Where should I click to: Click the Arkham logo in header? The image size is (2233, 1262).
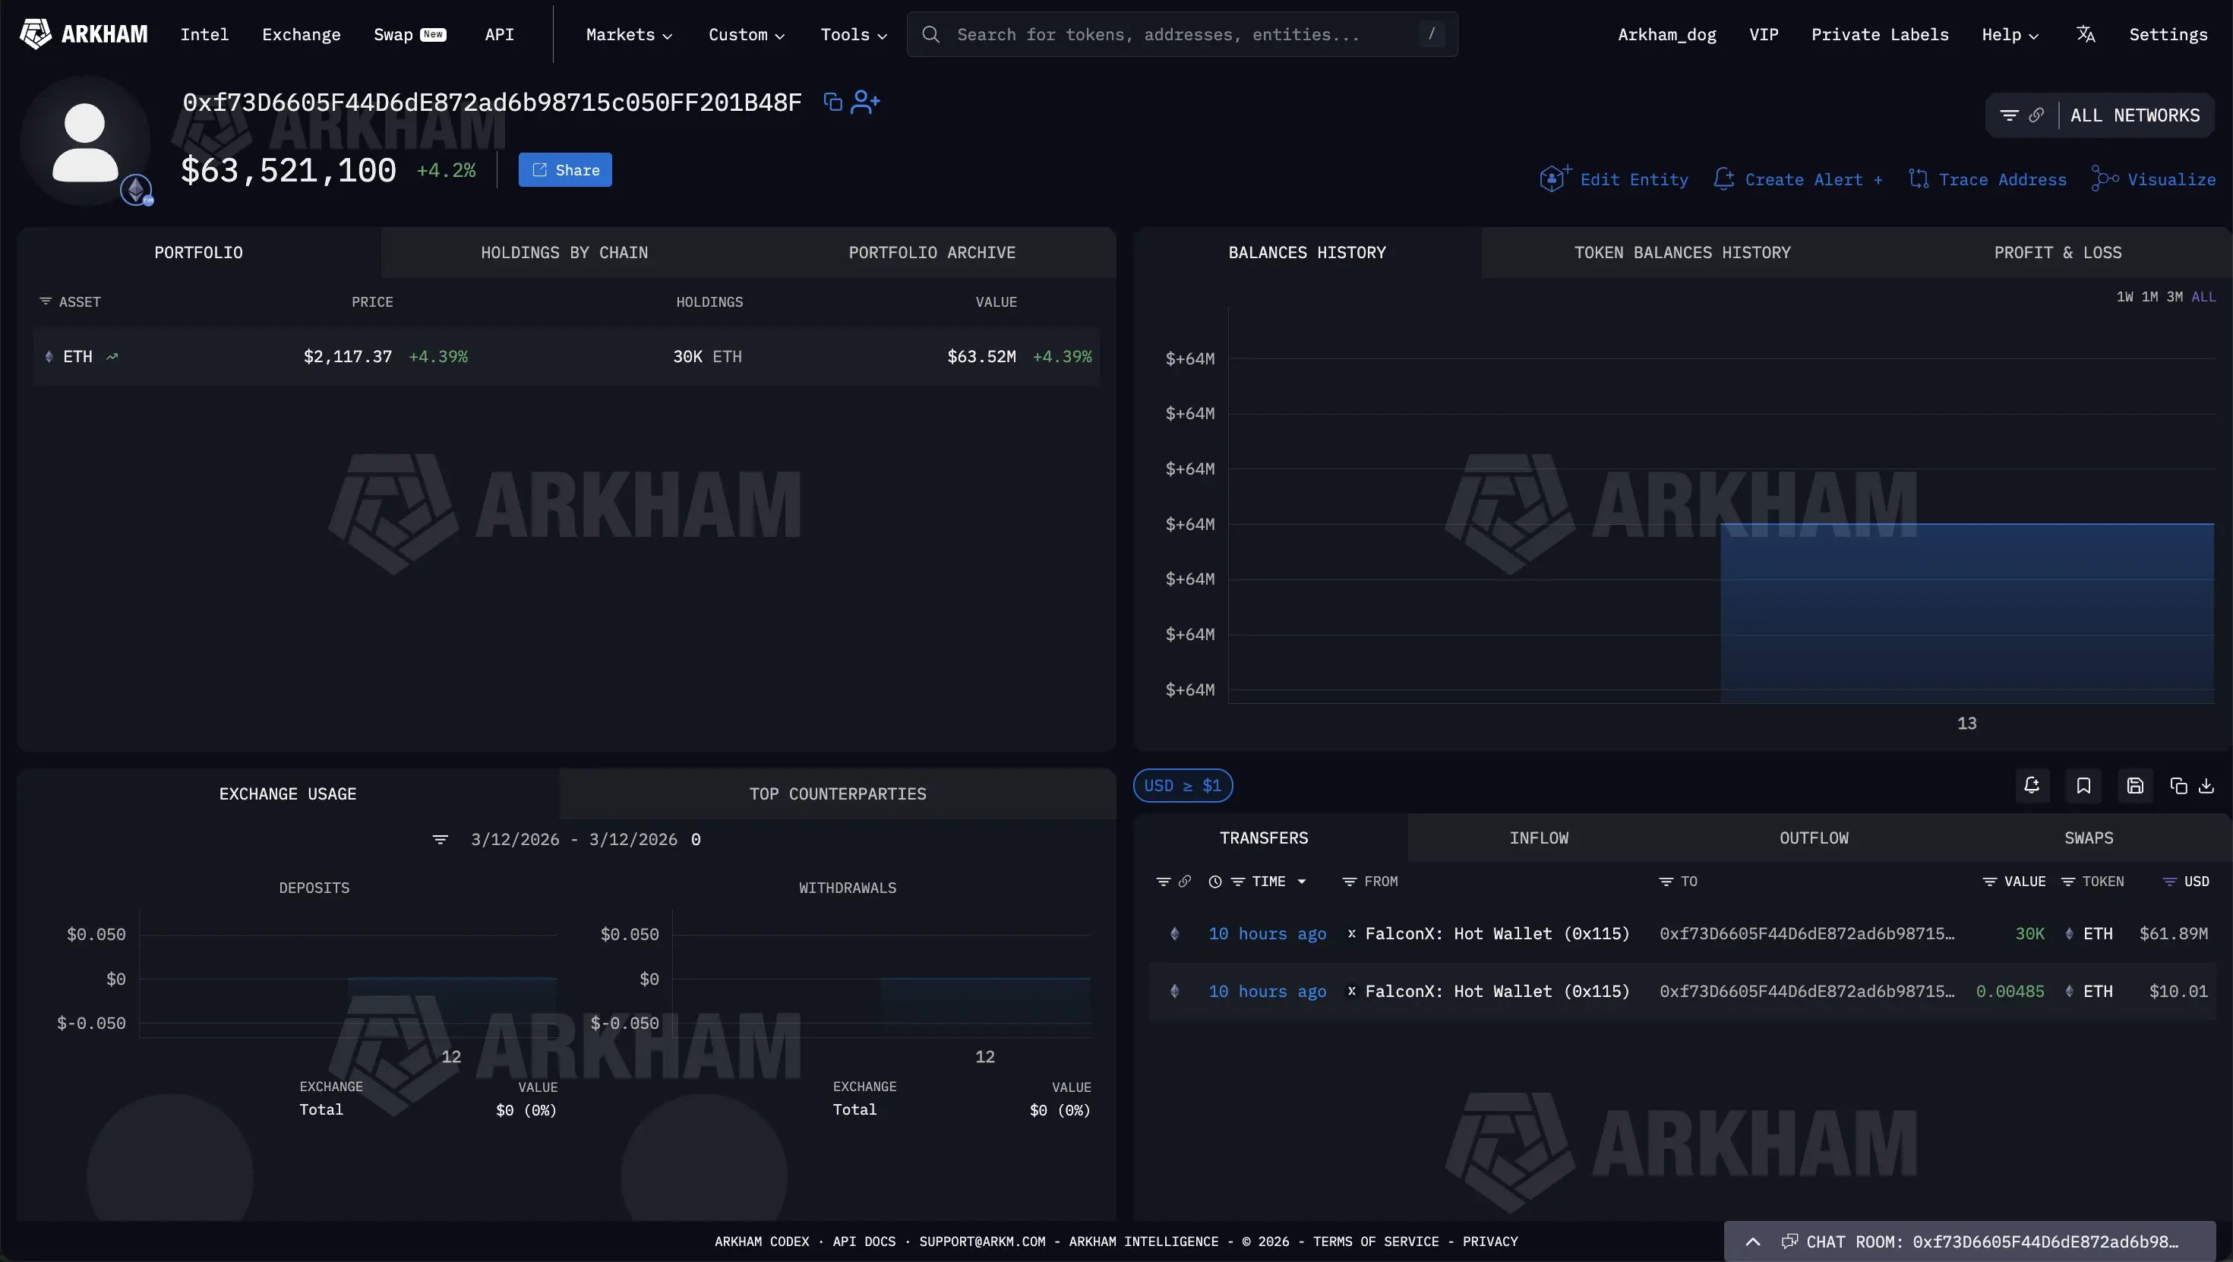[x=84, y=35]
